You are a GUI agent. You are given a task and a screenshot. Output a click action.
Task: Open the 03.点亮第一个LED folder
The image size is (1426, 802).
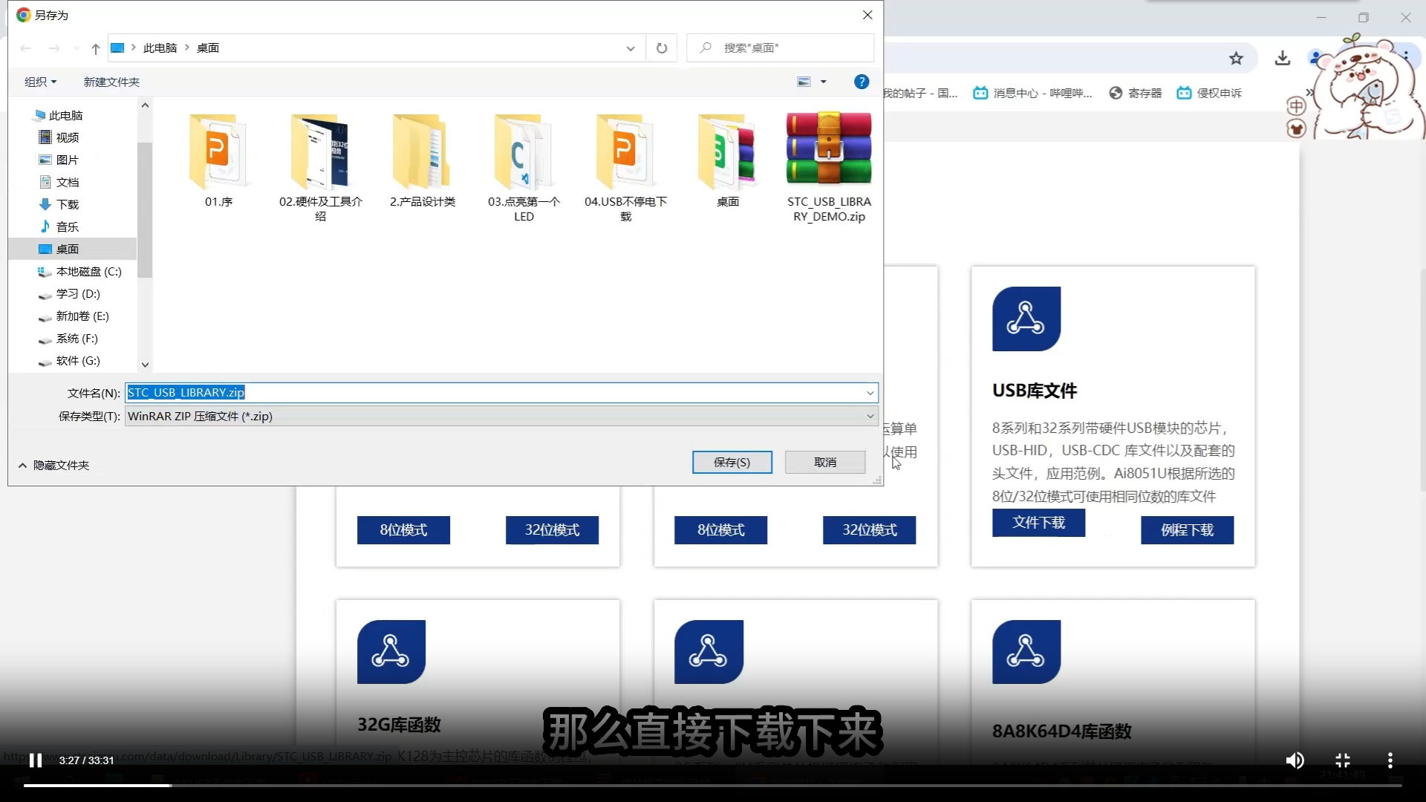coord(524,167)
